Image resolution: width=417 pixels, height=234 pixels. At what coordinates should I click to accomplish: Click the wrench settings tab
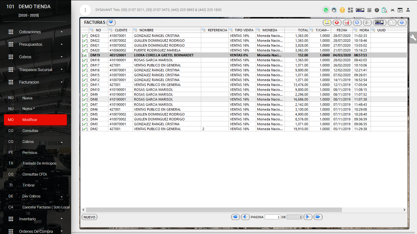click(x=413, y=37)
